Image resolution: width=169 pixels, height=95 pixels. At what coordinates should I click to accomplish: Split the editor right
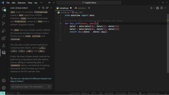[162, 8]
